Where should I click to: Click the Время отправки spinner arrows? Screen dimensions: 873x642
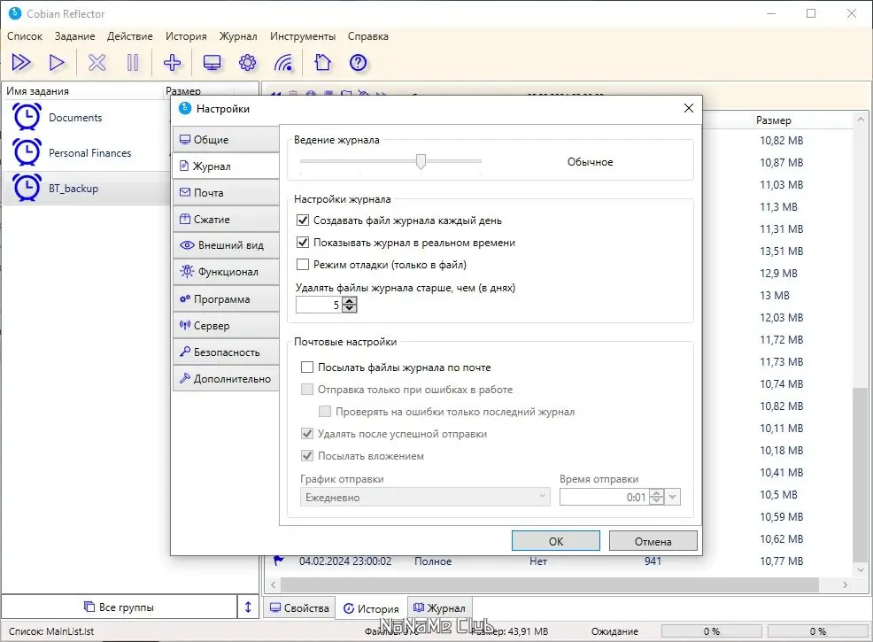pos(657,497)
